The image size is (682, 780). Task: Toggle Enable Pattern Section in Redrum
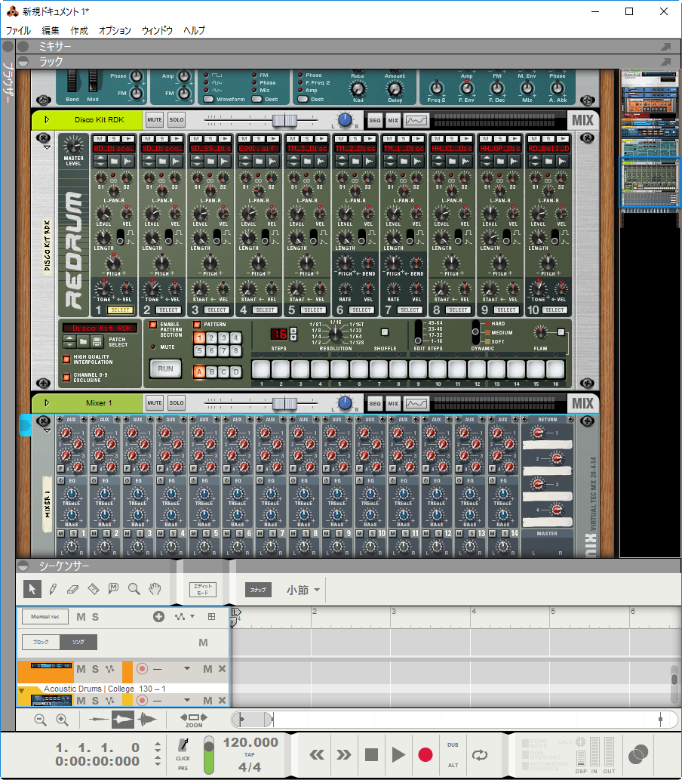click(153, 325)
